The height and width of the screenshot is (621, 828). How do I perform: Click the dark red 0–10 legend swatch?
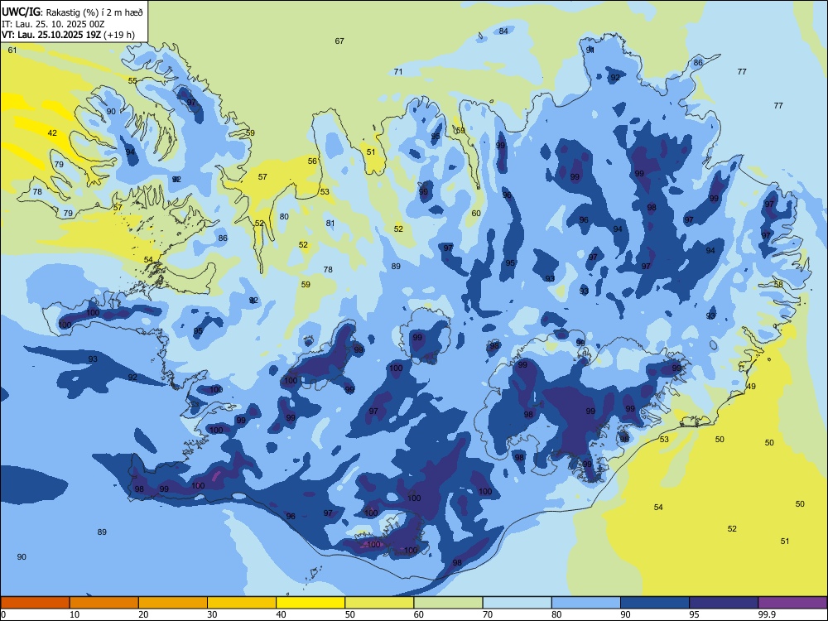(x=35, y=603)
